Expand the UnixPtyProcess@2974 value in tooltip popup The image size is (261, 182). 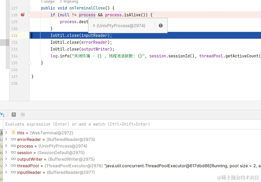pos(94,26)
